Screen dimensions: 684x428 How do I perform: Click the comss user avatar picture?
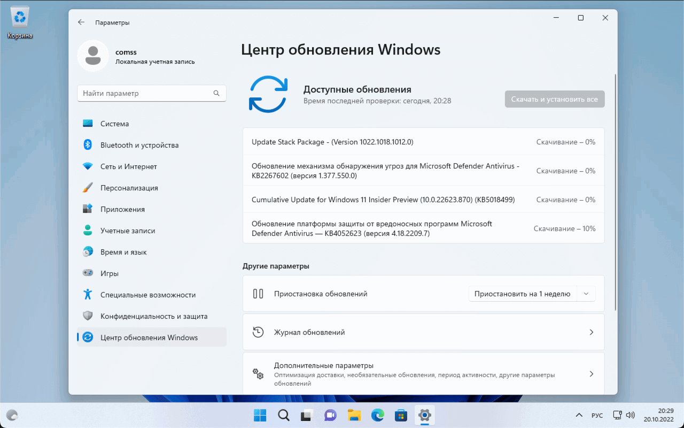coord(93,56)
